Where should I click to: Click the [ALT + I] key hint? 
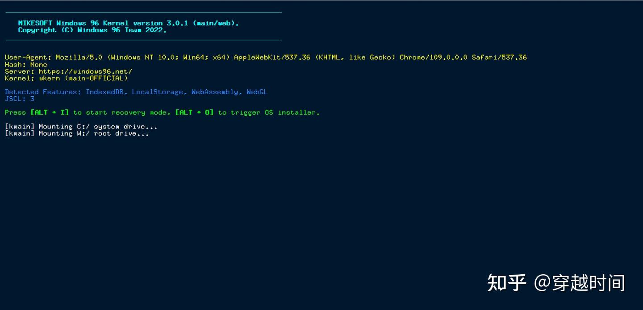point(50,112)
